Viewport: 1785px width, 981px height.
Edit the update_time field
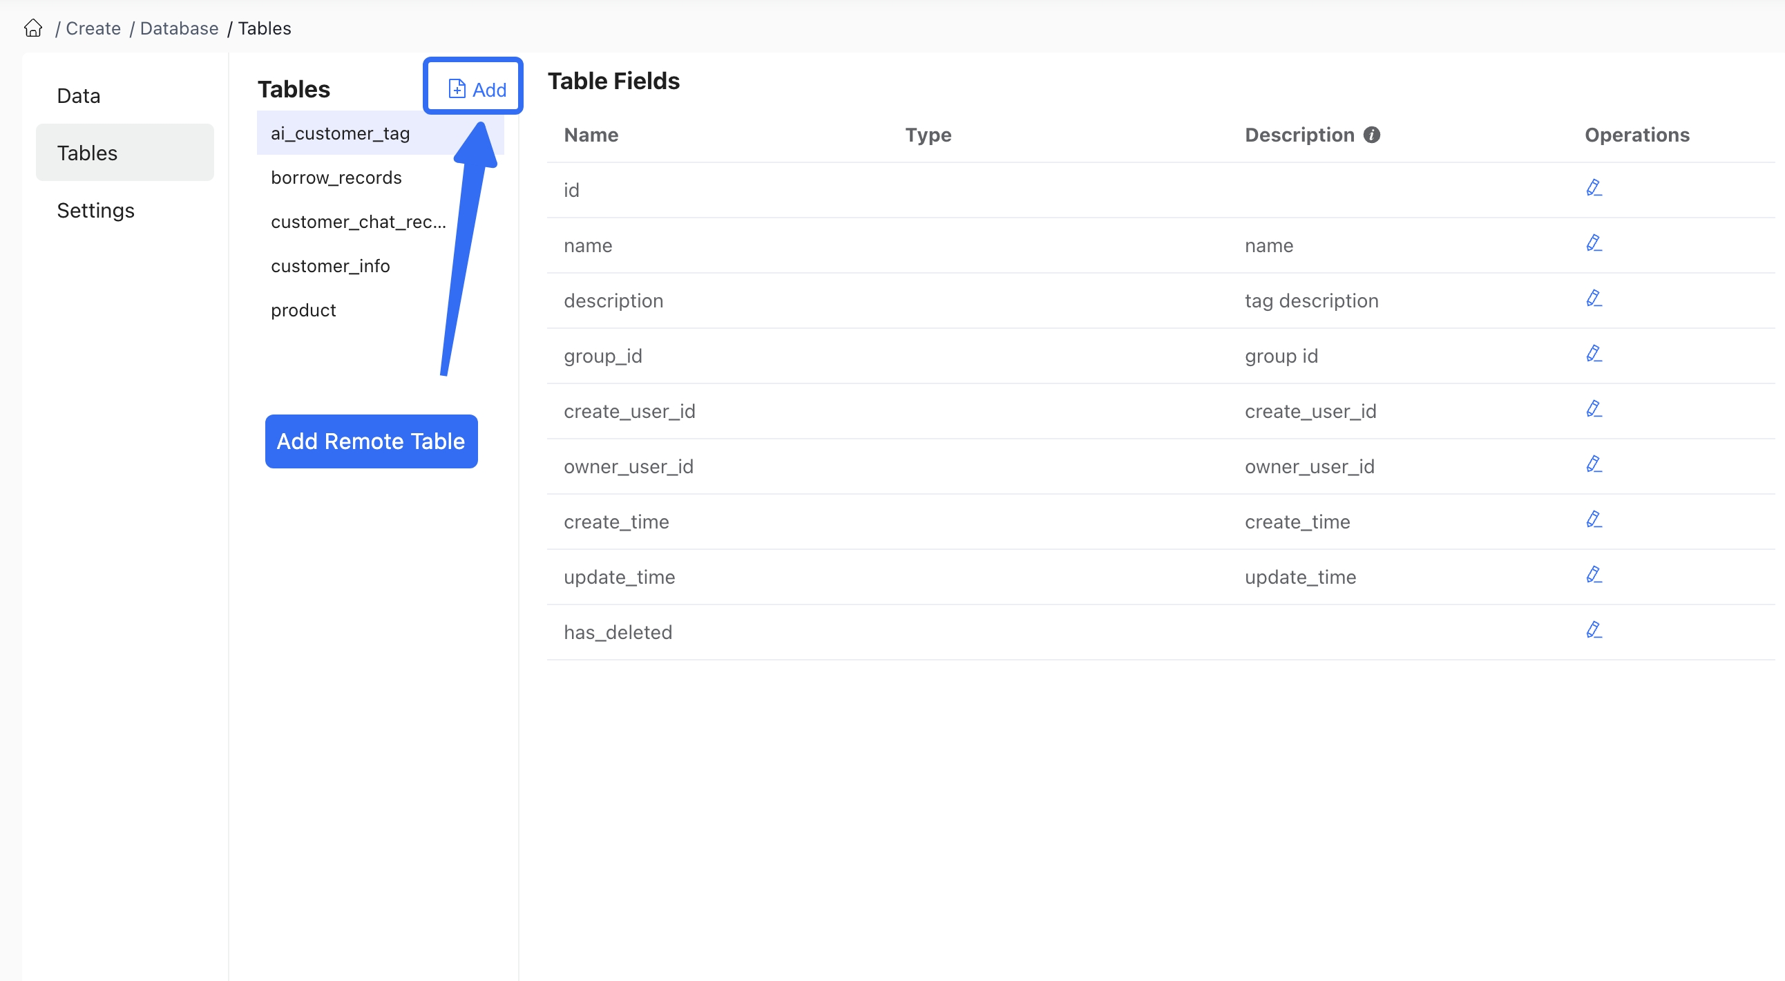pyautogui.click(x=1594, y=575)
